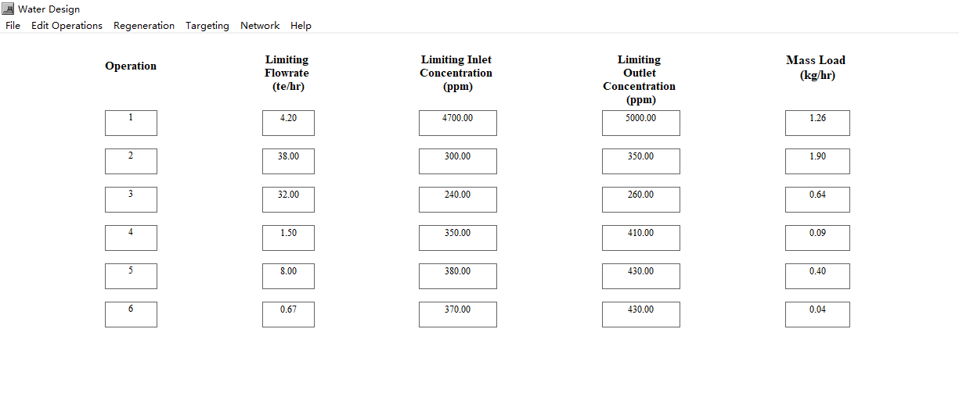Image resolution: width=959 pixels, height=397 pixels.
Task: Click the Water Design app icon
Action: pyautogui.click(x=9, y=9)
